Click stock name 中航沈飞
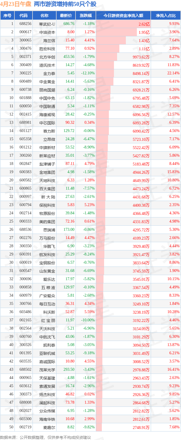The width and height of the screenshot is (181, 440). [47, 337]
